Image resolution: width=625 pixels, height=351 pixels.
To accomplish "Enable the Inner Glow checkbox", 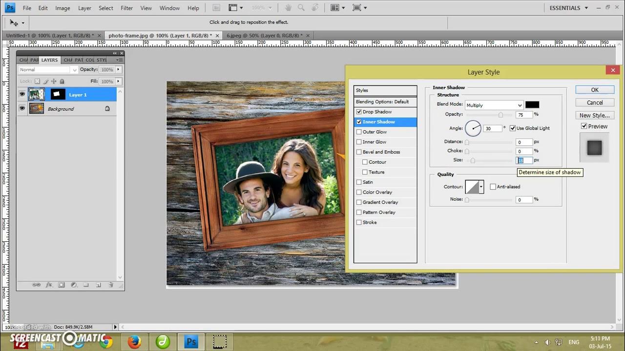I will tap(359, 142).
